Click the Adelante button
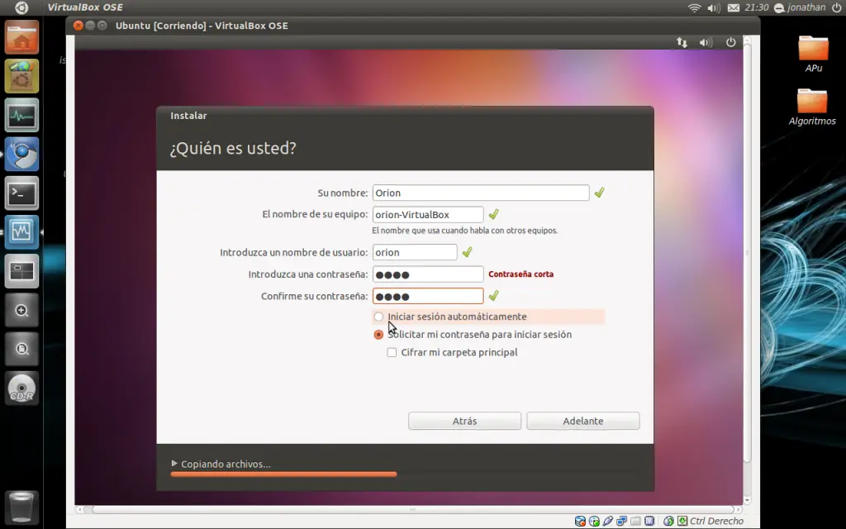 583,421
